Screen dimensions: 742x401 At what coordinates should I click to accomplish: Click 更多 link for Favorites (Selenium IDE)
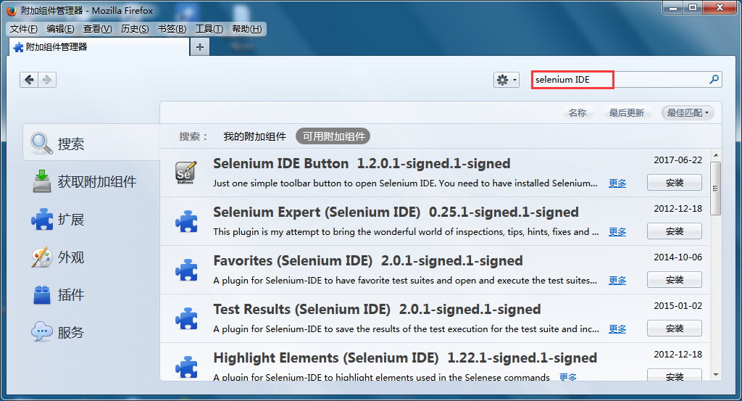coord(617,281)
